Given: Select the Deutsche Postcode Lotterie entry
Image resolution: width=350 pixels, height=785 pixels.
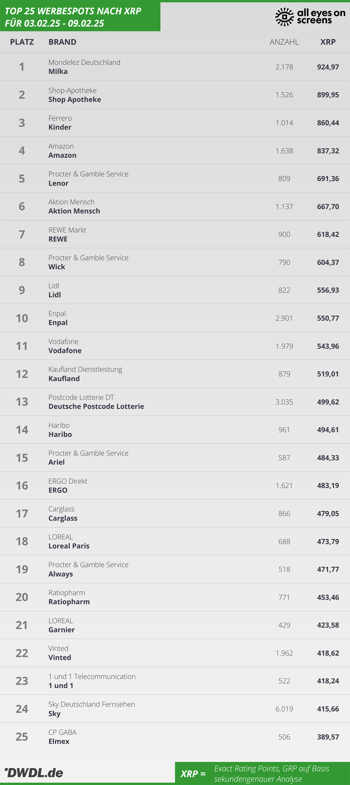Looking at the screenshot, I should click(96, 406).
